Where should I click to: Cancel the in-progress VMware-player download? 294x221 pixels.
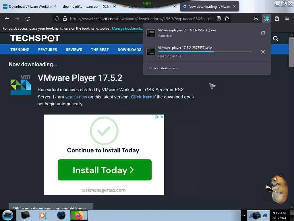(x=263, y=52)
